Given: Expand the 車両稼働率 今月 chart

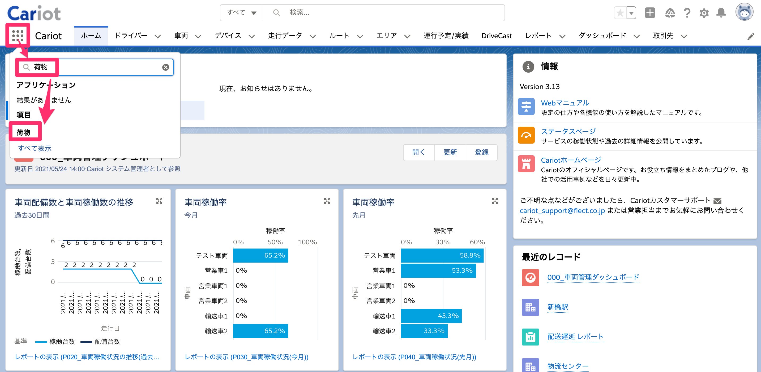Looking at the screenshot, I should click(x=327, y=201).
